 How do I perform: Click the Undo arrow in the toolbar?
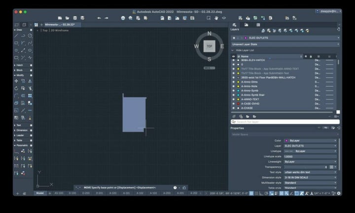point(99,18)
